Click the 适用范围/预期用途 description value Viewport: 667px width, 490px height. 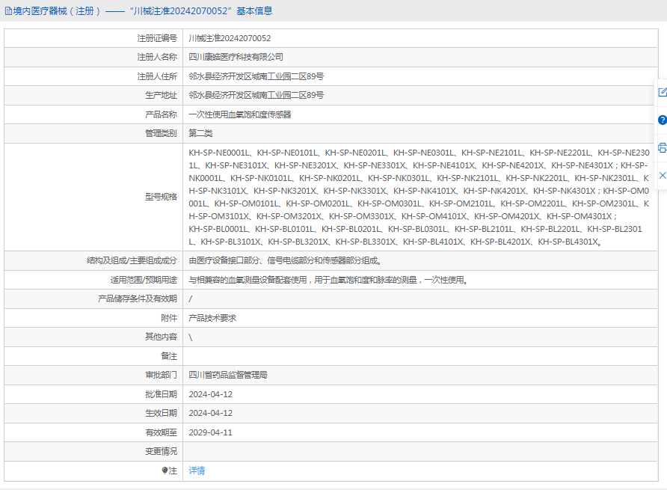[x=328, y=280]
